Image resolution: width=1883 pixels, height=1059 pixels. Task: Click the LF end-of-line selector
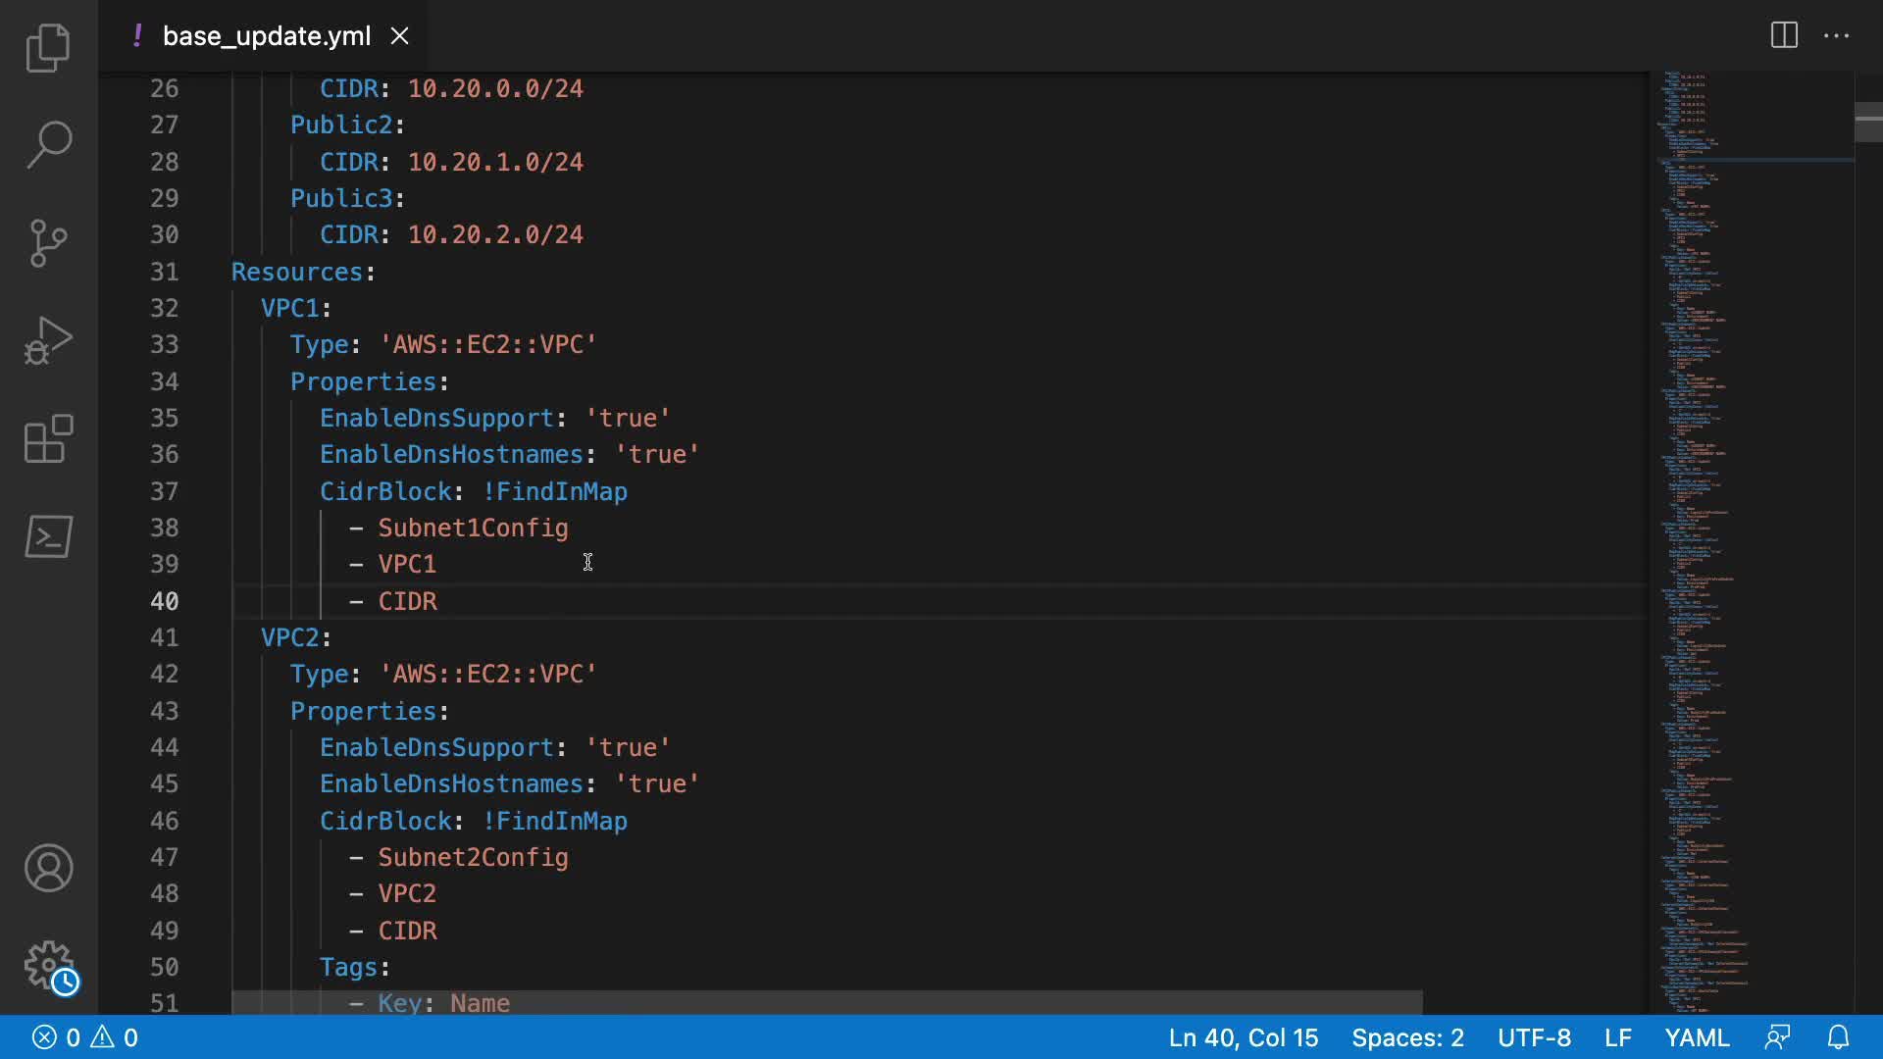[1617, 1037]
